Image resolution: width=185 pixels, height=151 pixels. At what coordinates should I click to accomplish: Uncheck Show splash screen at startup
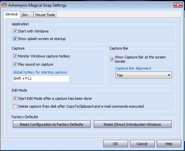15,39
